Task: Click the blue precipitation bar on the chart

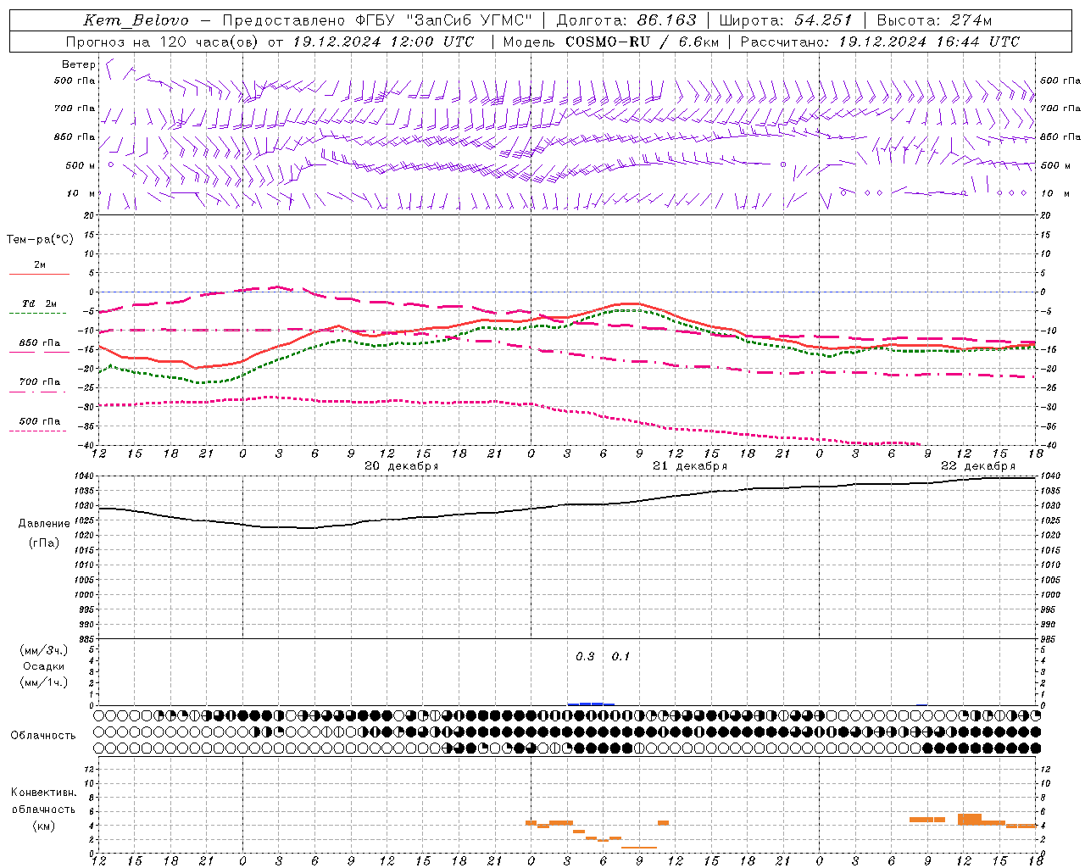Action: (591, 704)
